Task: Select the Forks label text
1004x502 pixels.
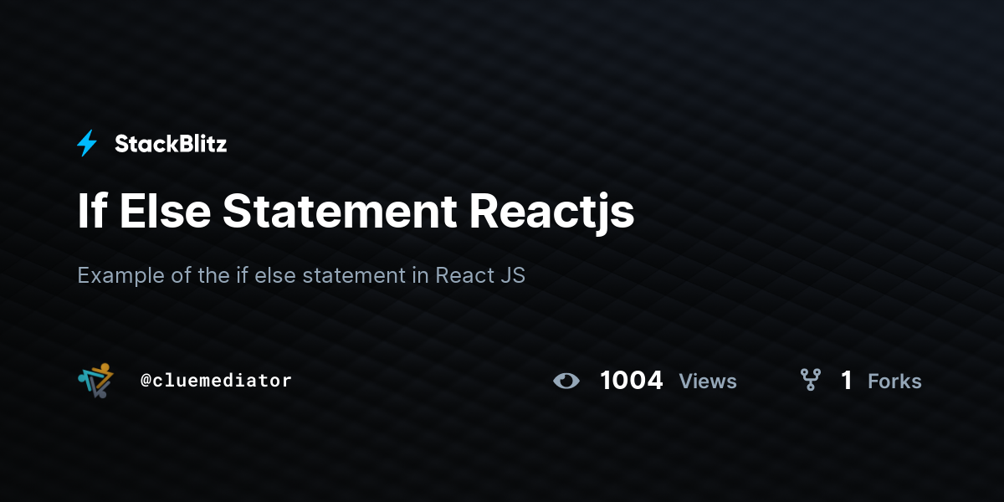Action: click(894, 382)
